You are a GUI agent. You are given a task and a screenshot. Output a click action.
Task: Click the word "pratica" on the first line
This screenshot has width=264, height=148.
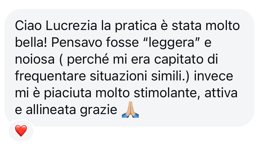tap(136, 26)
